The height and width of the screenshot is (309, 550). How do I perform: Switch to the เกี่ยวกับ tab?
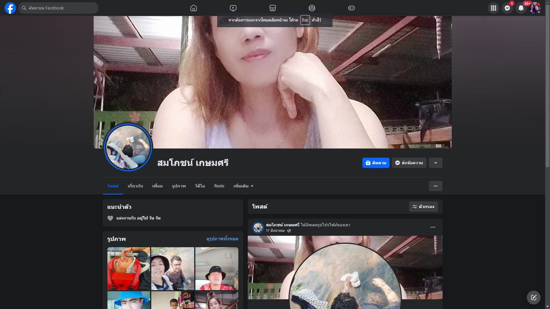(135, 186)
